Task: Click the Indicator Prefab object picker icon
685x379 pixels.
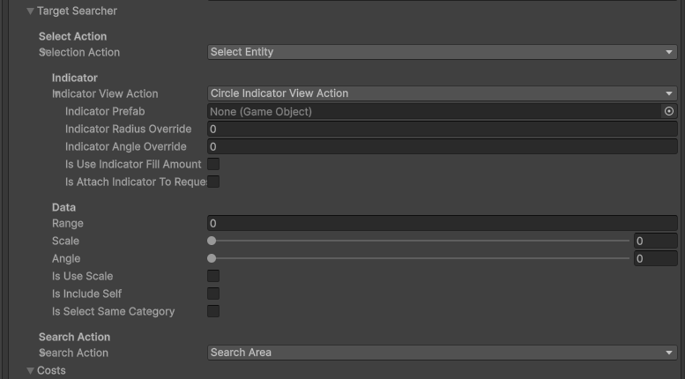Action: [669, 112]
